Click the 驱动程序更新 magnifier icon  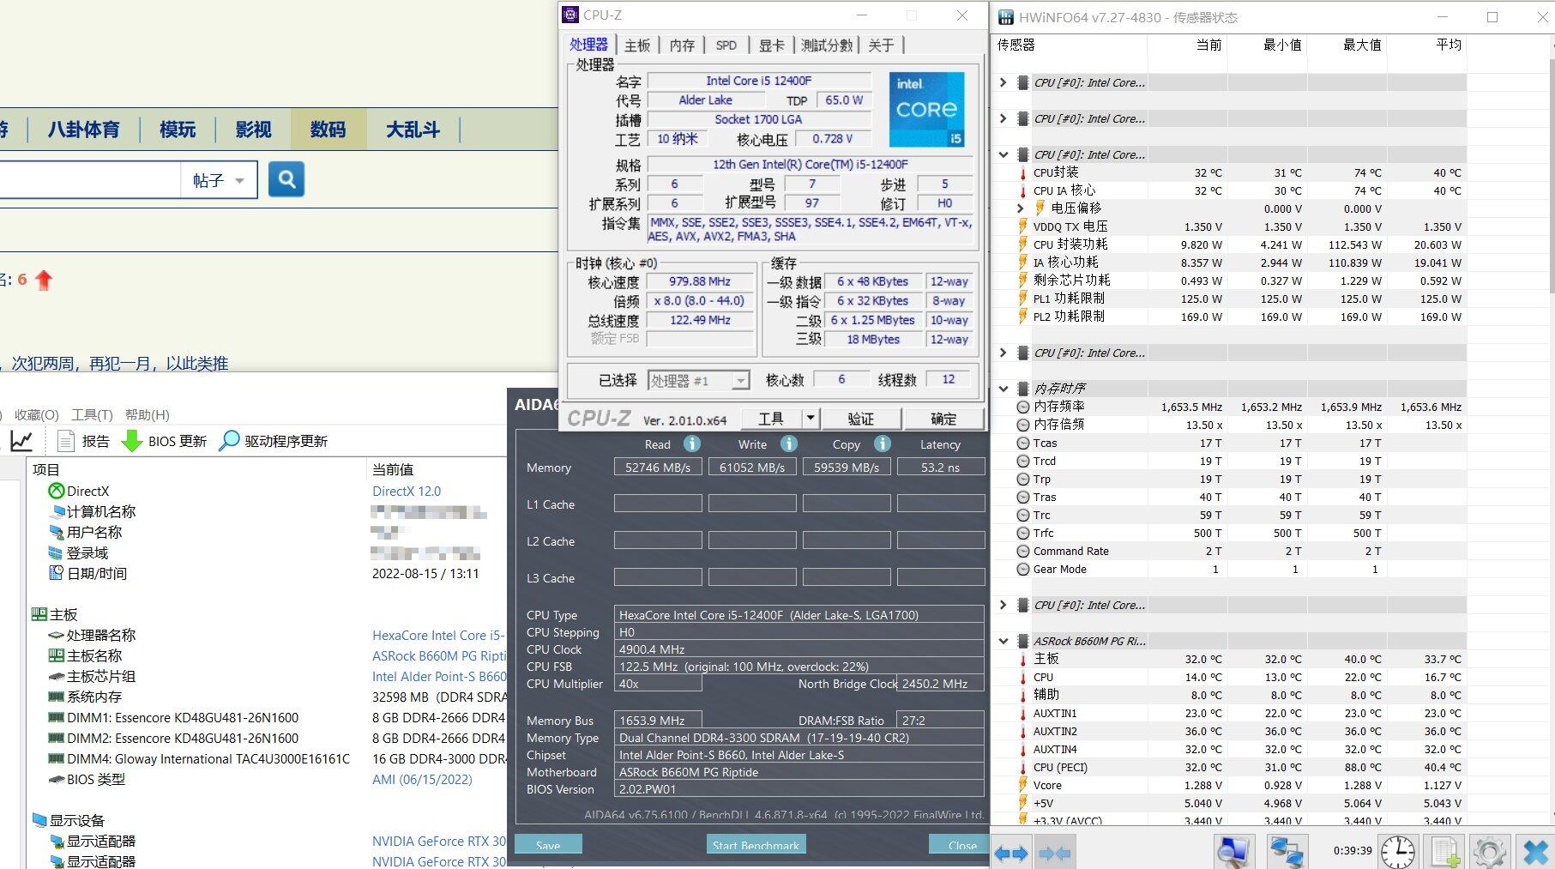coord(229,441)
